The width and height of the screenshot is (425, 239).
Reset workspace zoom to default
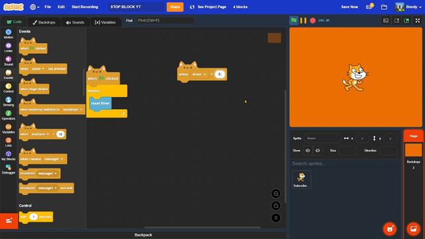276,218
